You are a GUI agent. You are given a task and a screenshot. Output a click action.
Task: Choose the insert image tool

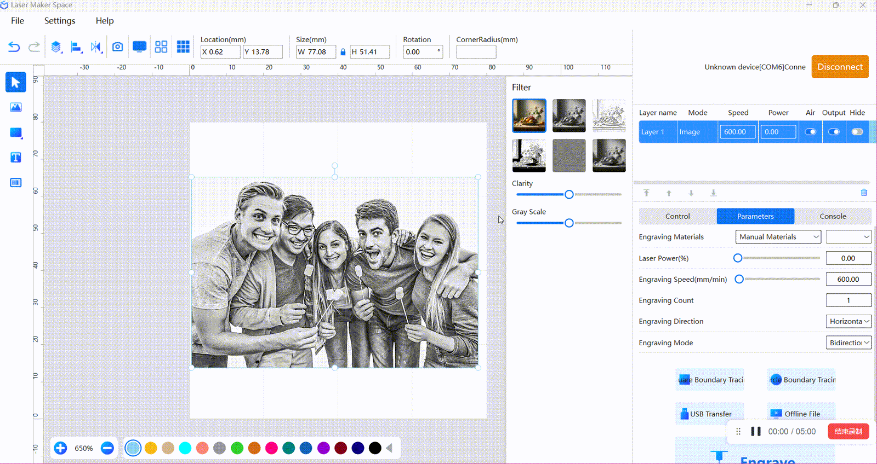[x=16, y=107]
